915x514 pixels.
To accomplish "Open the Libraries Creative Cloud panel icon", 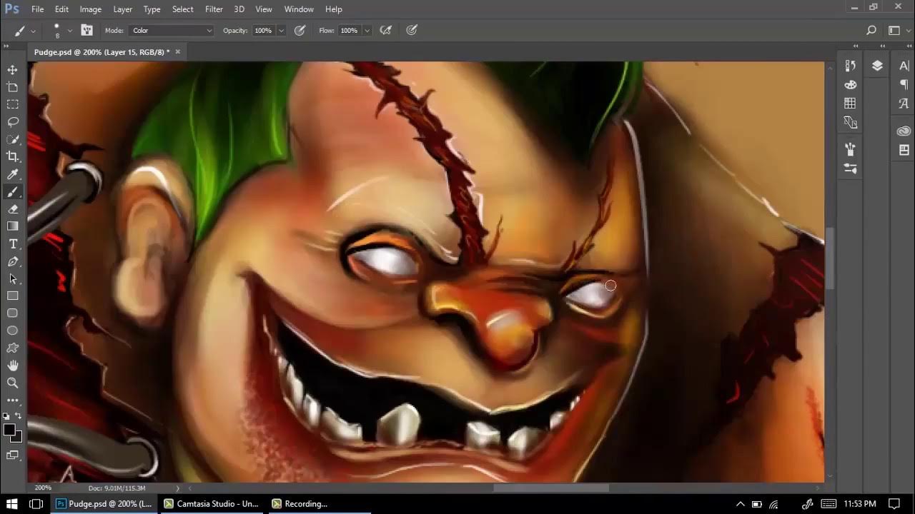I will (904, 131).
